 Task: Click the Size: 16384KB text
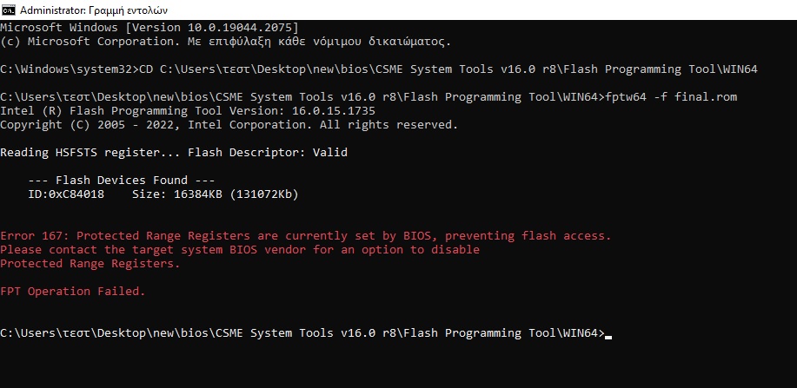[x=177, y=194]
